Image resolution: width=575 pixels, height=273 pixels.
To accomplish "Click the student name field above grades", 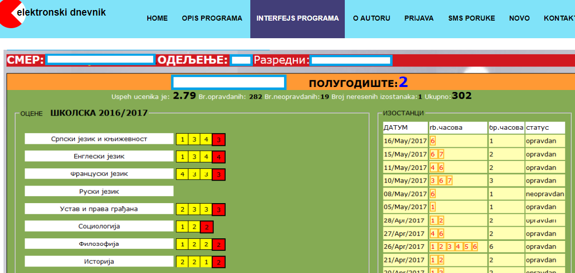I will [x=229, y=82].
